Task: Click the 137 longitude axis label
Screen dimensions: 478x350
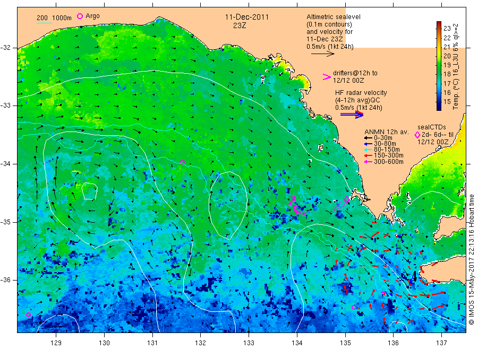Action: [441, 343]
